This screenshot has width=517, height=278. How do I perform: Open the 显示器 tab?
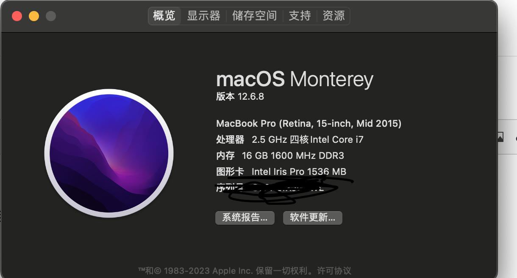204,16
